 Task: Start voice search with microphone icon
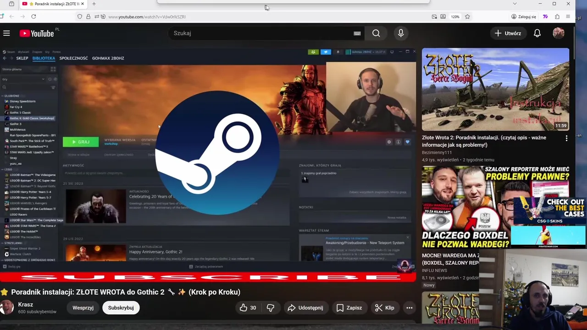(401, 33)
